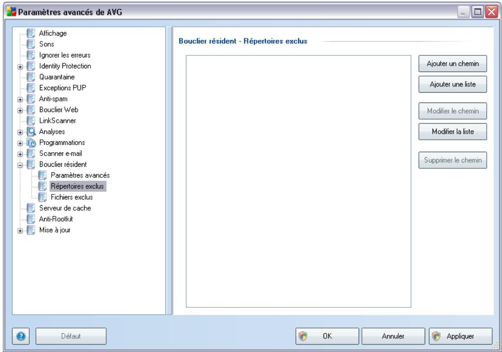Screen dimensions: 502x352
Task: Click inside the excluded directories list box
Action: click(298, 182)
